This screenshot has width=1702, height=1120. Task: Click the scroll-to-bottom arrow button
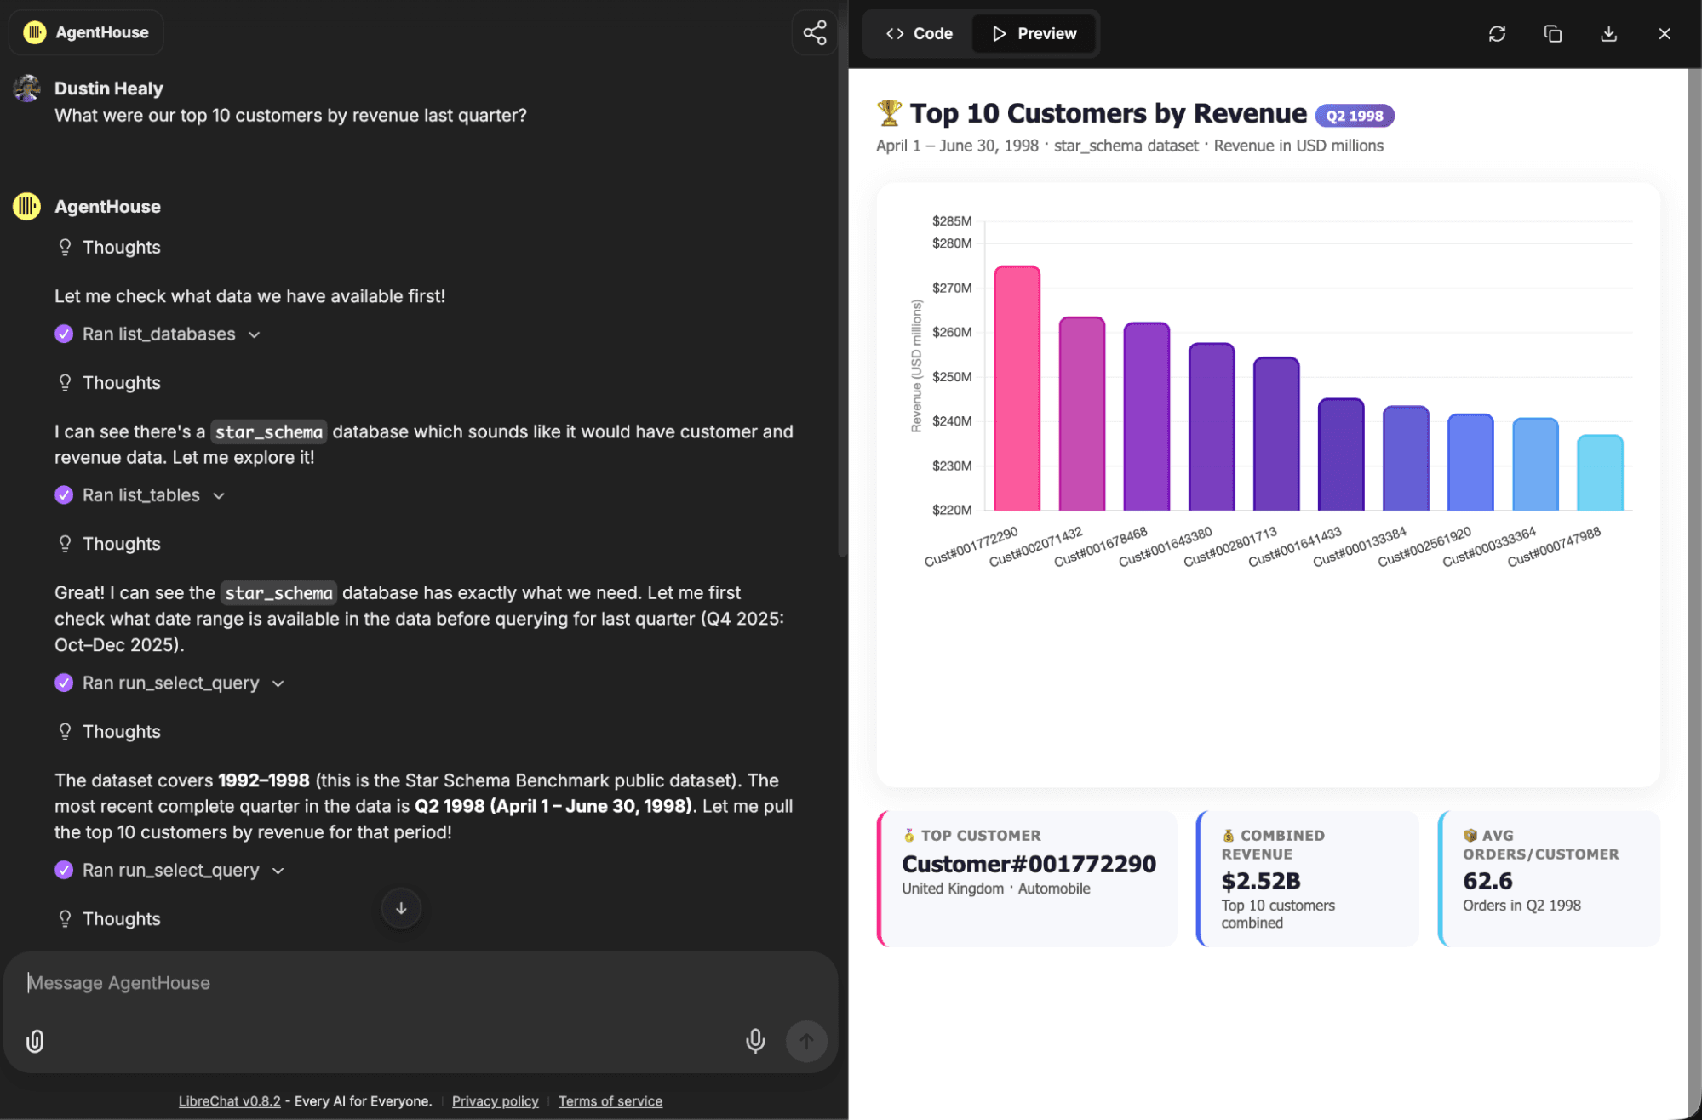pos(401,908)
